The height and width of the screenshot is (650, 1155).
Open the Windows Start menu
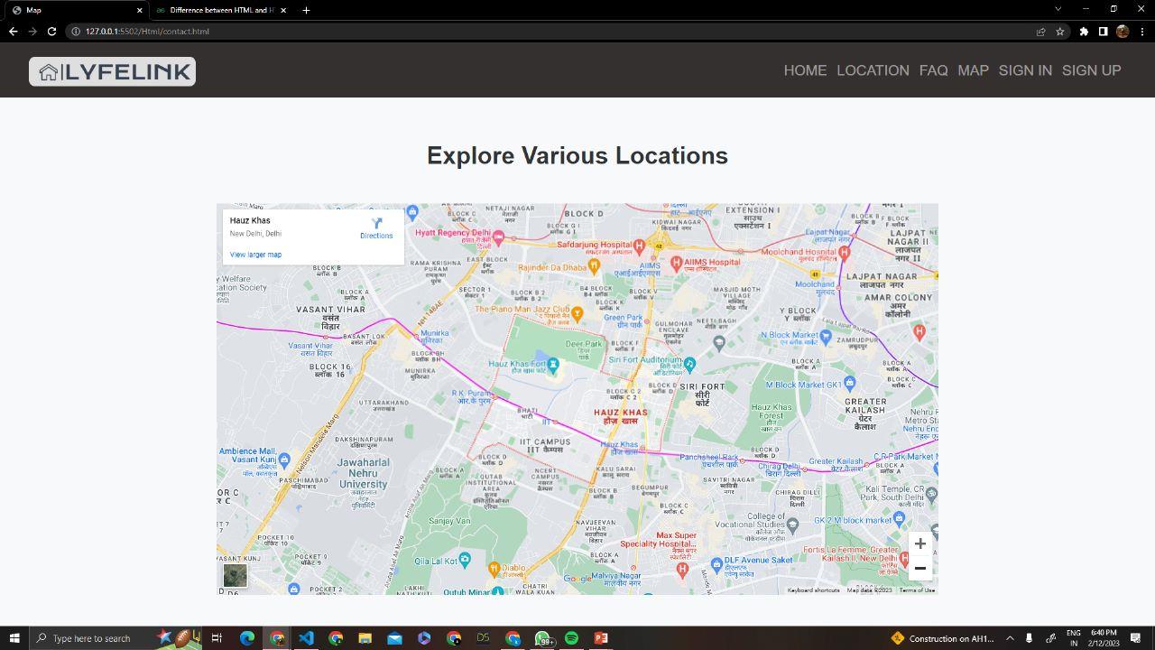click(14, 638)
